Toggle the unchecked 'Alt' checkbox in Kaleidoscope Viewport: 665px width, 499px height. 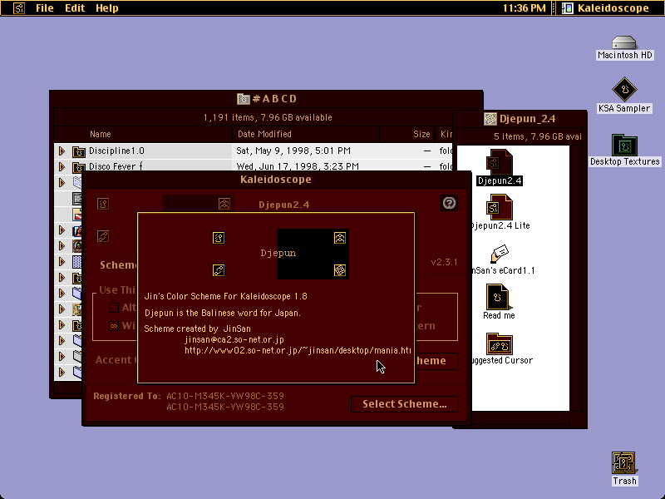[x=114, y=308]
